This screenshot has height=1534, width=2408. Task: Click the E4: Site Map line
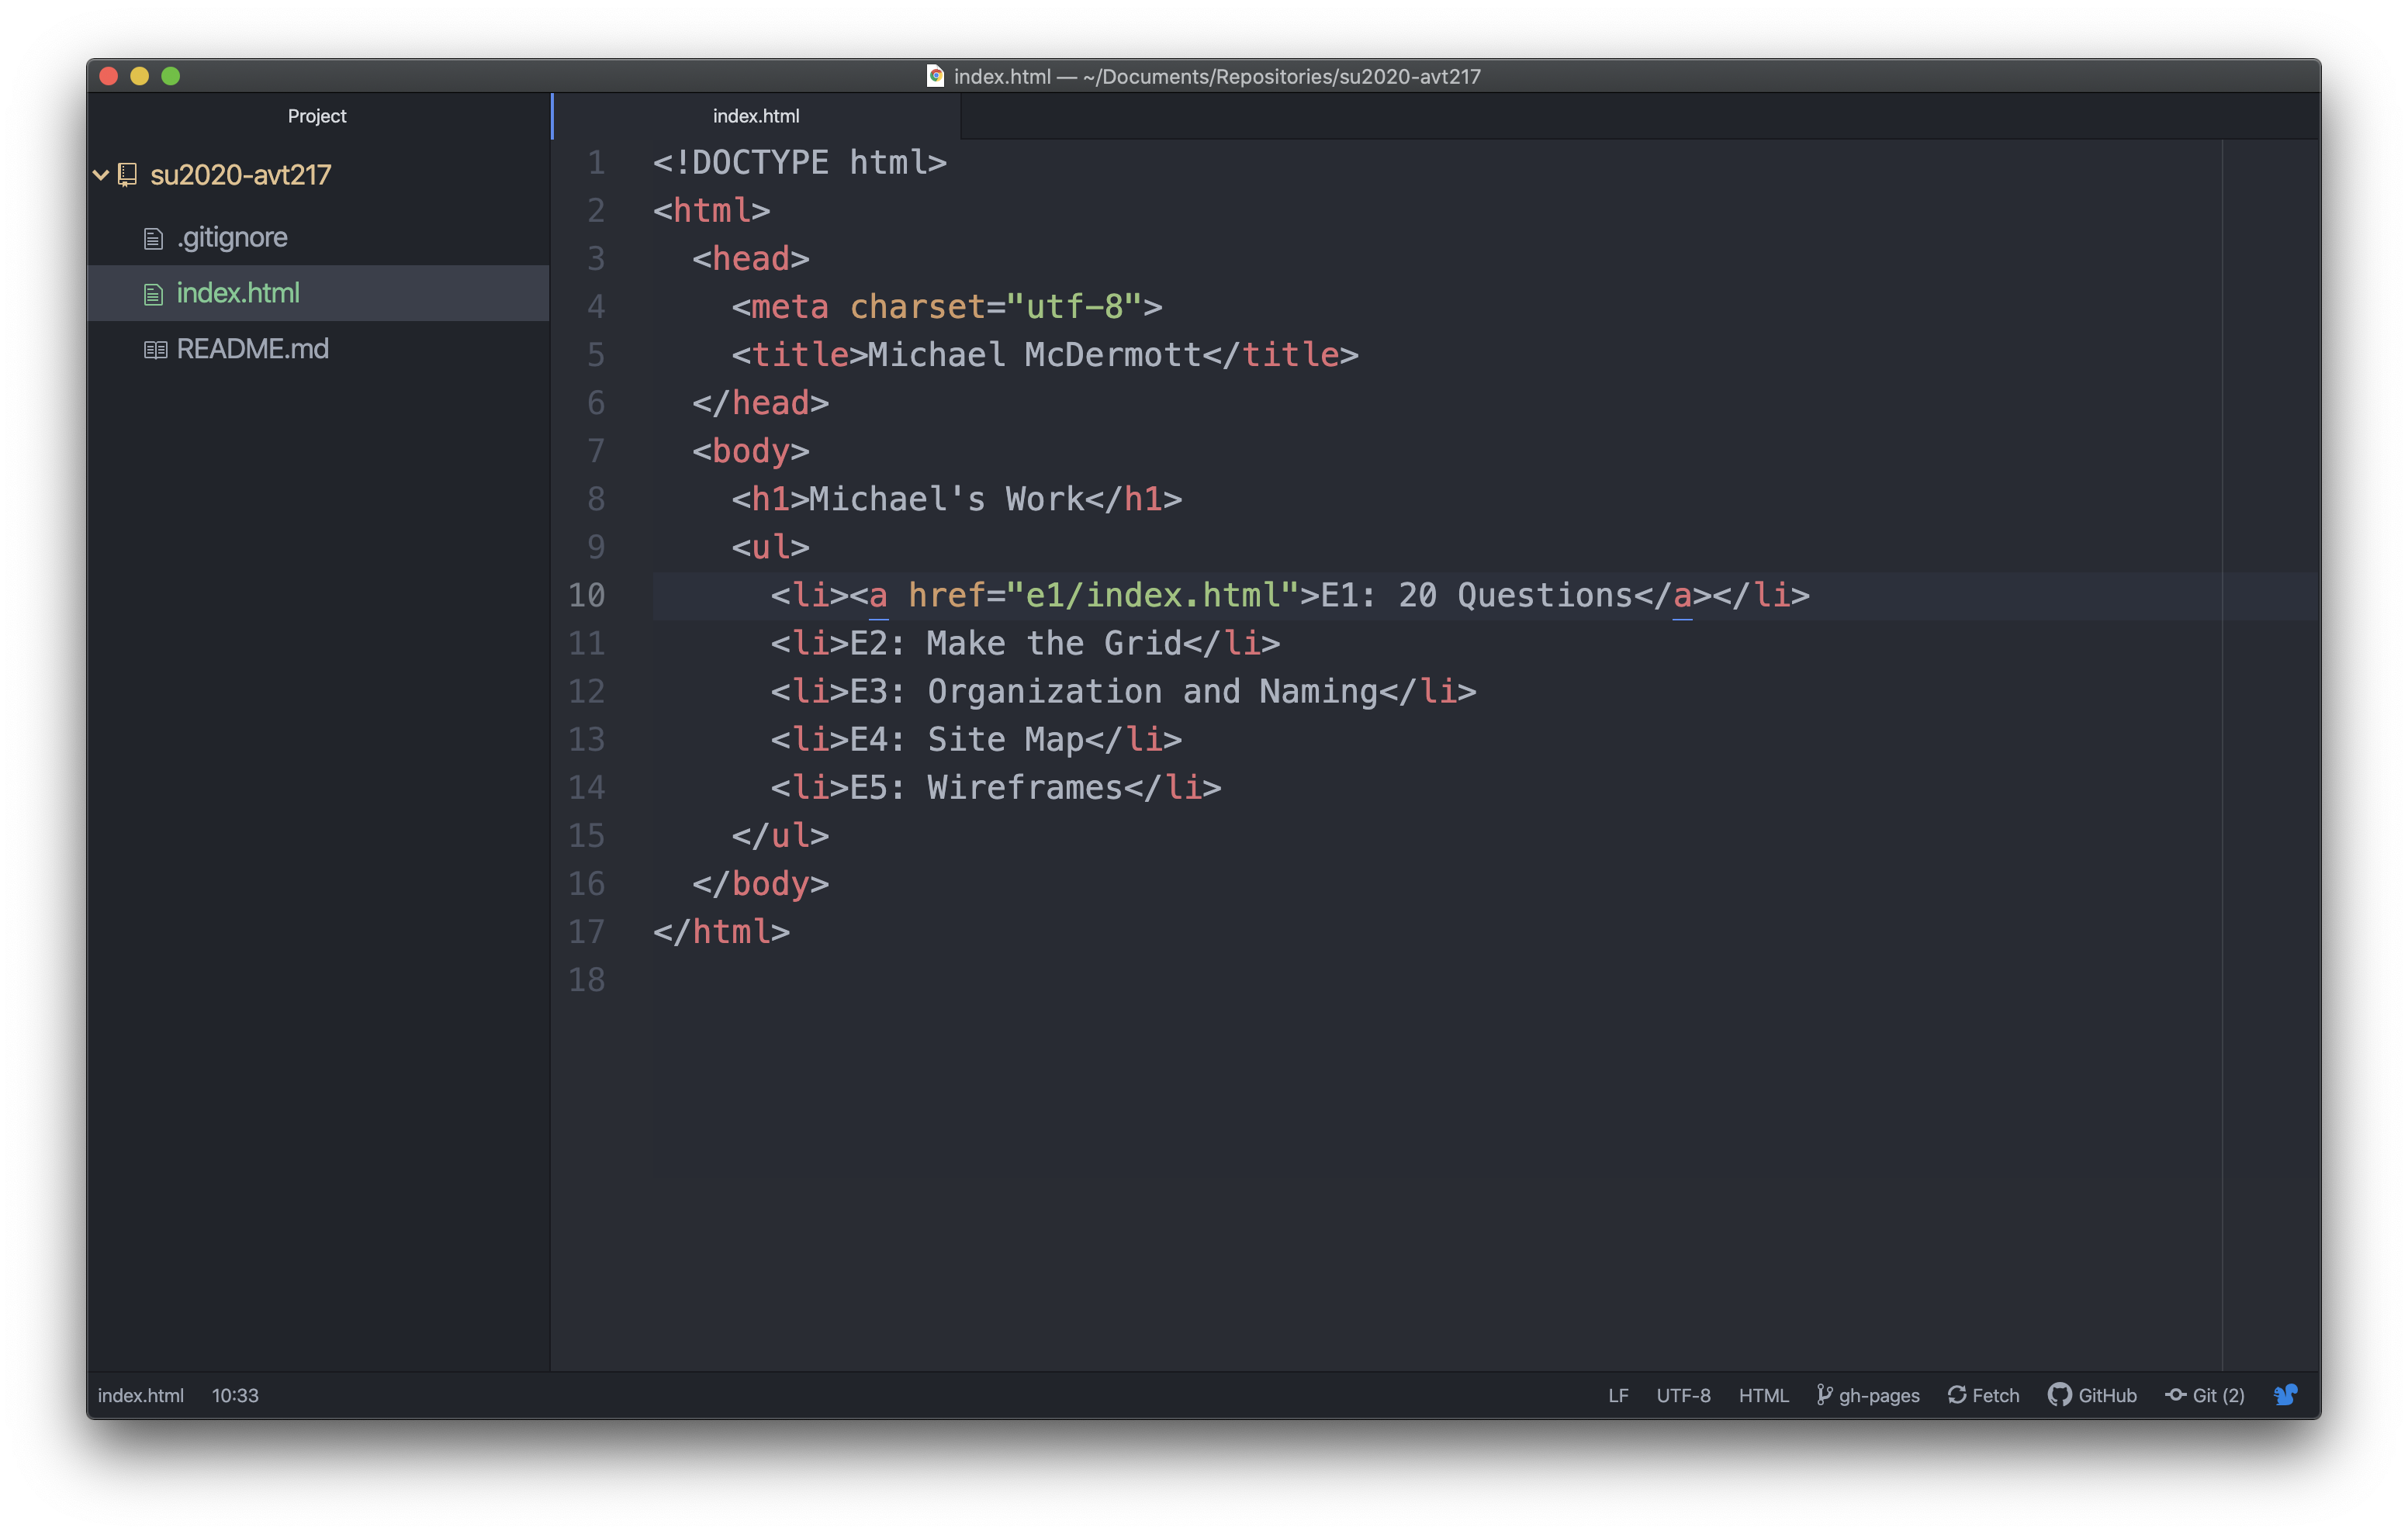[x=976, y=739]
